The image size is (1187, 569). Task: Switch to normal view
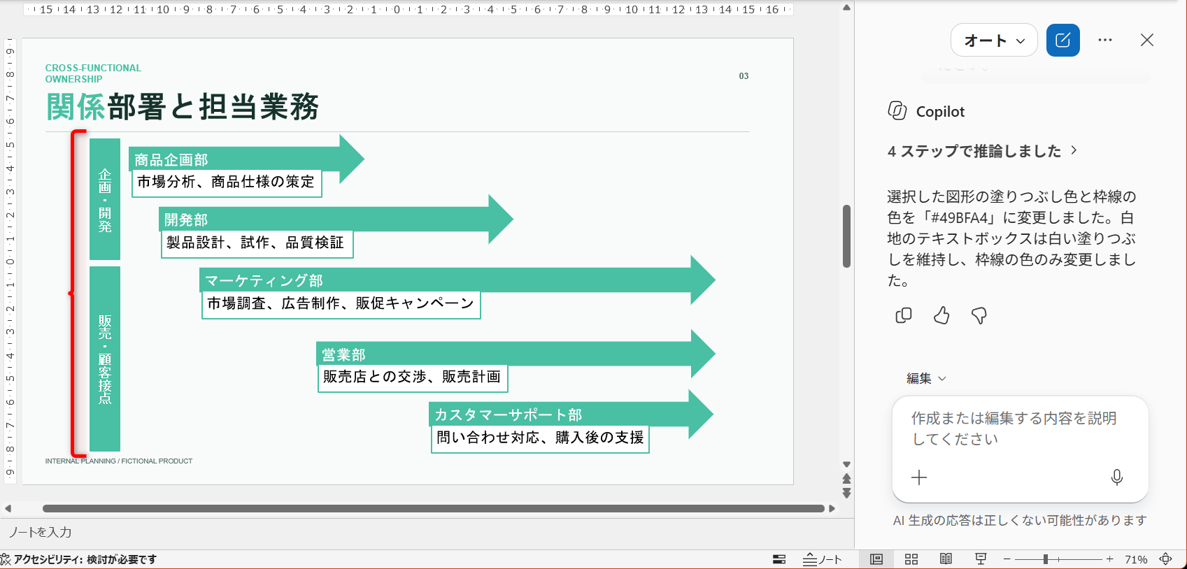coord(876,559)
